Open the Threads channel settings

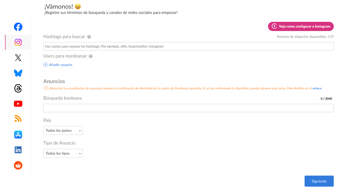(x=18, y=89)
